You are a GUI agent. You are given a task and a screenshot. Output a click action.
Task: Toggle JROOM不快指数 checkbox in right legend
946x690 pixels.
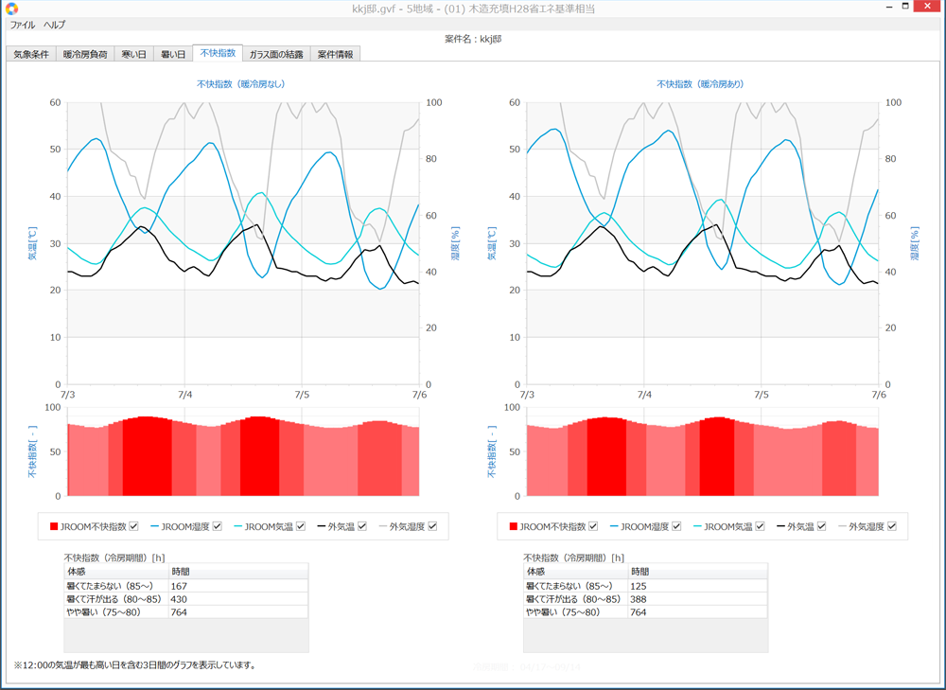(593, 526)
